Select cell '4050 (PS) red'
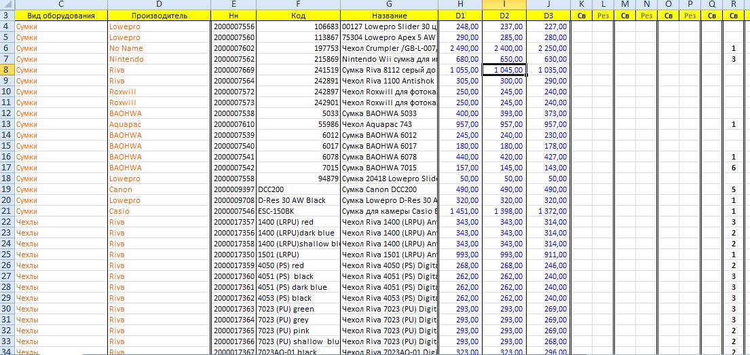This screenshot has width=750, height=355. pos(299,265)
